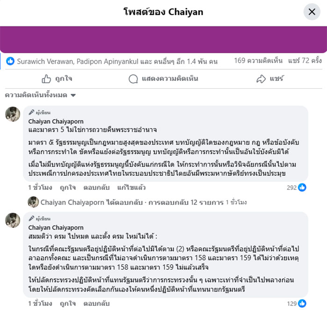Like the first comment via ถูกใจ
The image size is (327, 310).
pos(68,187)
